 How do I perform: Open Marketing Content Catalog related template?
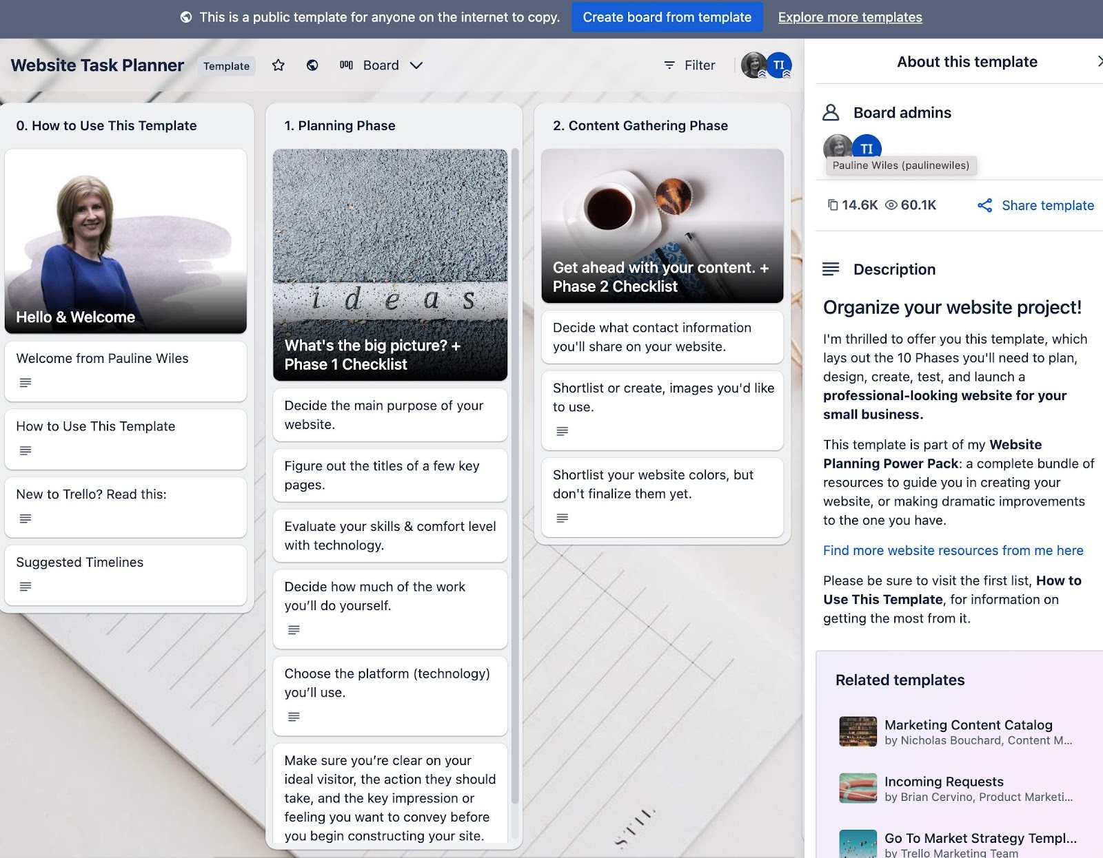[x=968, y=725]
